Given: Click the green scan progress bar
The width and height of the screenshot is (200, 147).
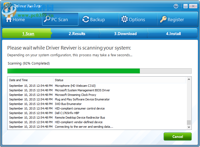Looking at the screenshot, I should coord(99,71).
